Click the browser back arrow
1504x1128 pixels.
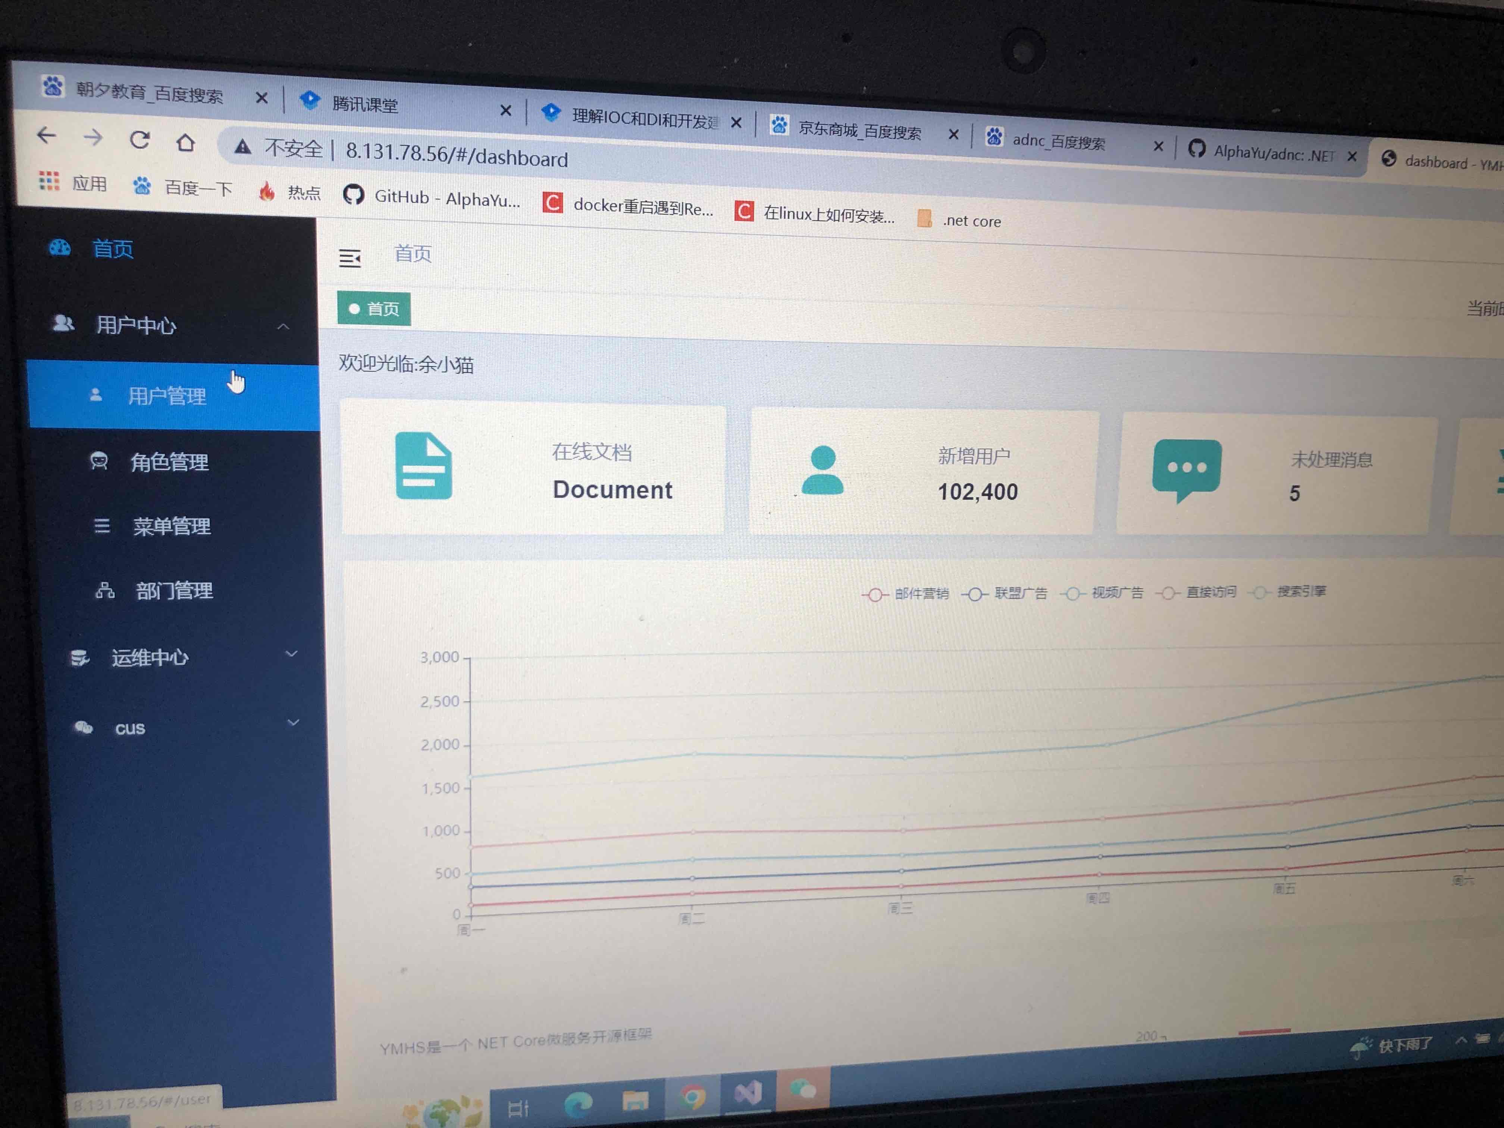46,135
